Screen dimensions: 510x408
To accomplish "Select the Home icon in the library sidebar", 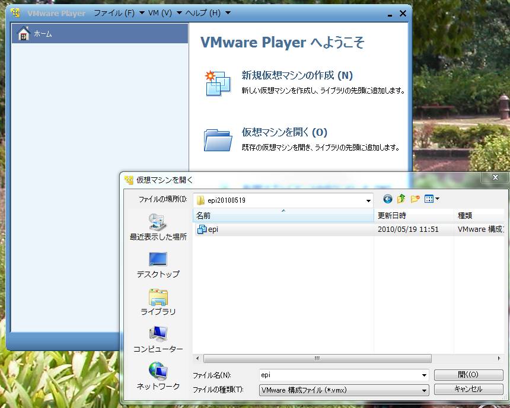I will [24, 34].
